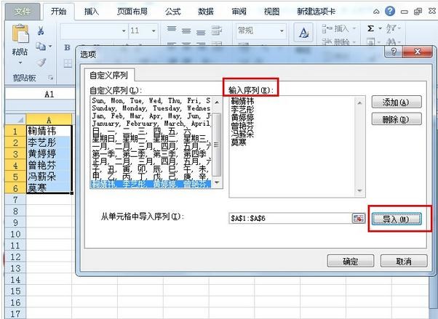The width and height of the screenshot is (438, 319).
Task: Expand the font size dropdown
Action: (155, 31)
